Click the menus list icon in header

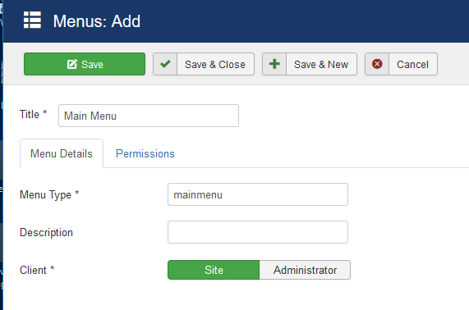tap(32, 20)
